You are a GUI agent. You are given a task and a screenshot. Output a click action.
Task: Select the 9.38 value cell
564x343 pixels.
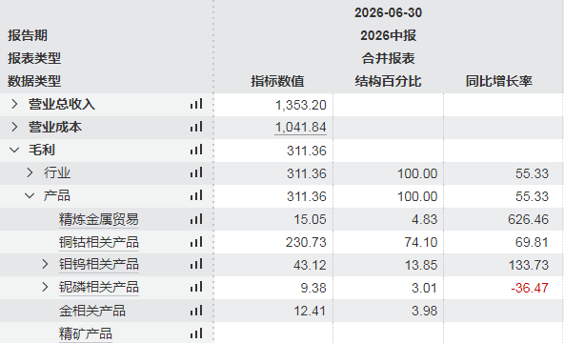[313, 288]
